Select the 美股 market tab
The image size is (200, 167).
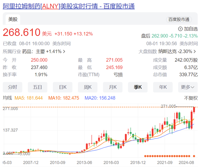[13, 19]
